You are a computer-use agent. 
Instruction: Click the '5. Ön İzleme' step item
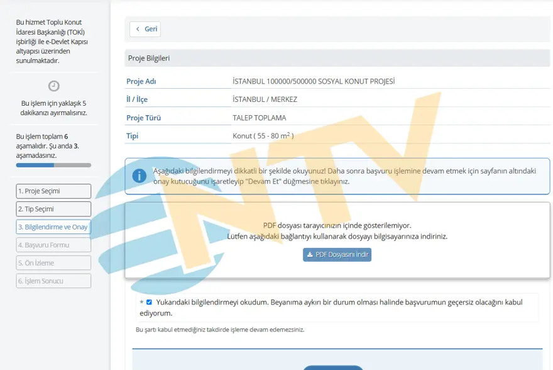(x=53, y=262)
